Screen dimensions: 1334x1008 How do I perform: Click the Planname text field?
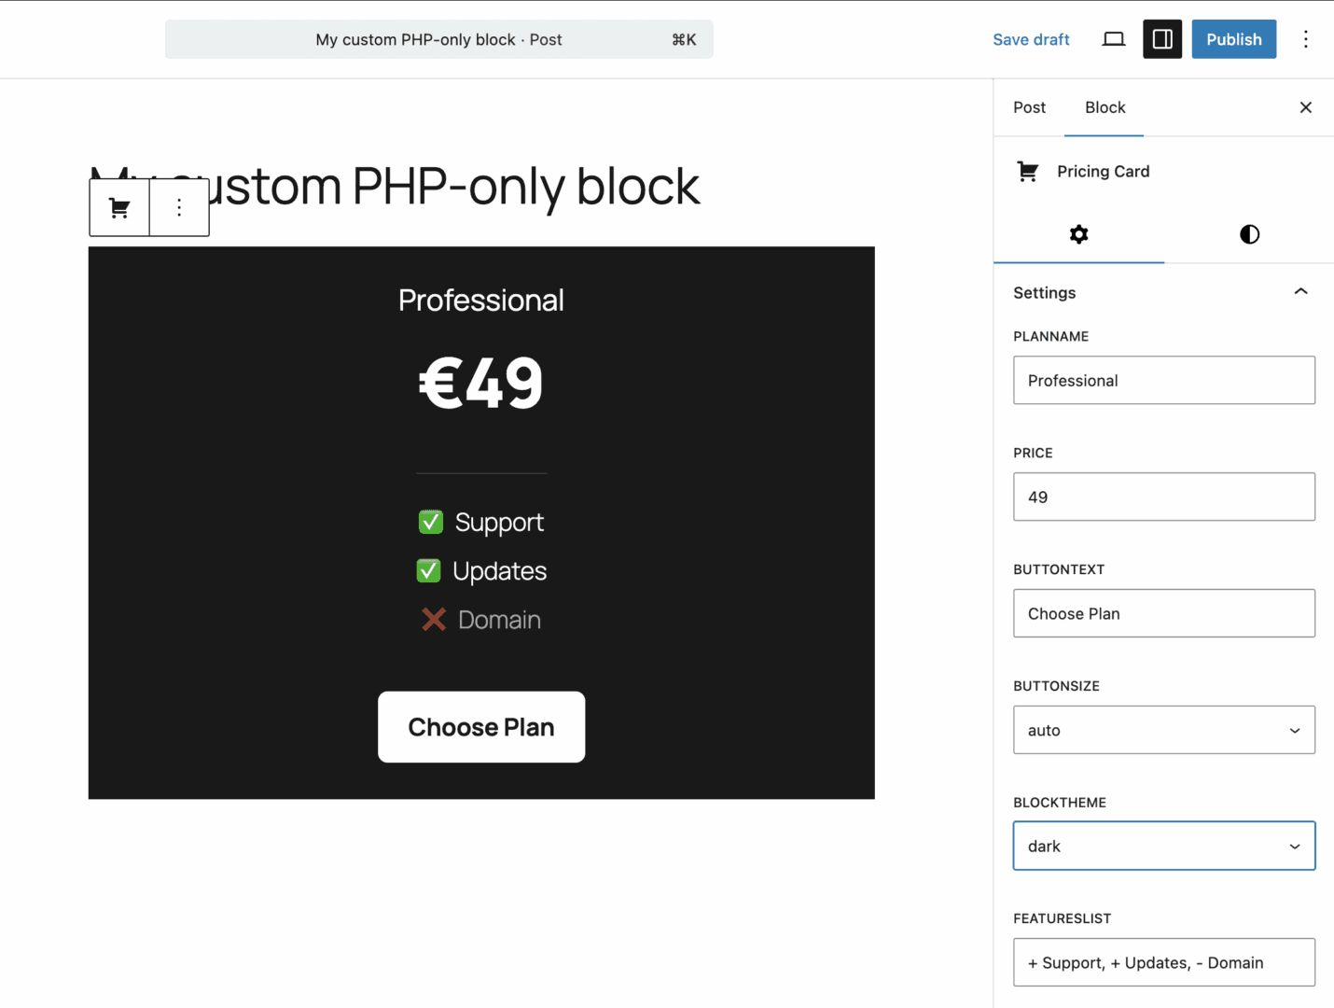pyautogui.click(x=1163, y=380)
